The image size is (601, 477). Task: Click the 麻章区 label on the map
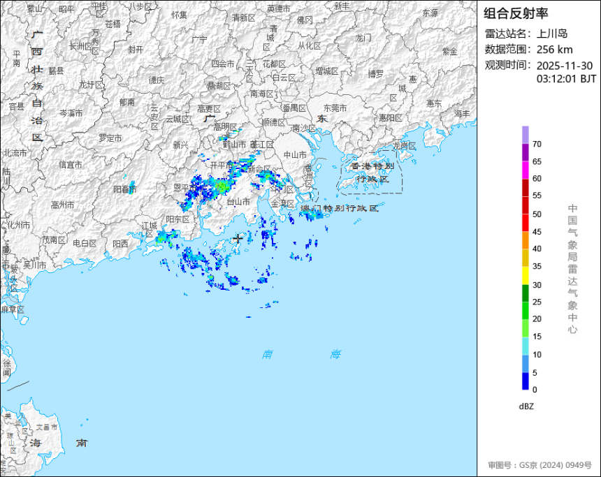13,309
